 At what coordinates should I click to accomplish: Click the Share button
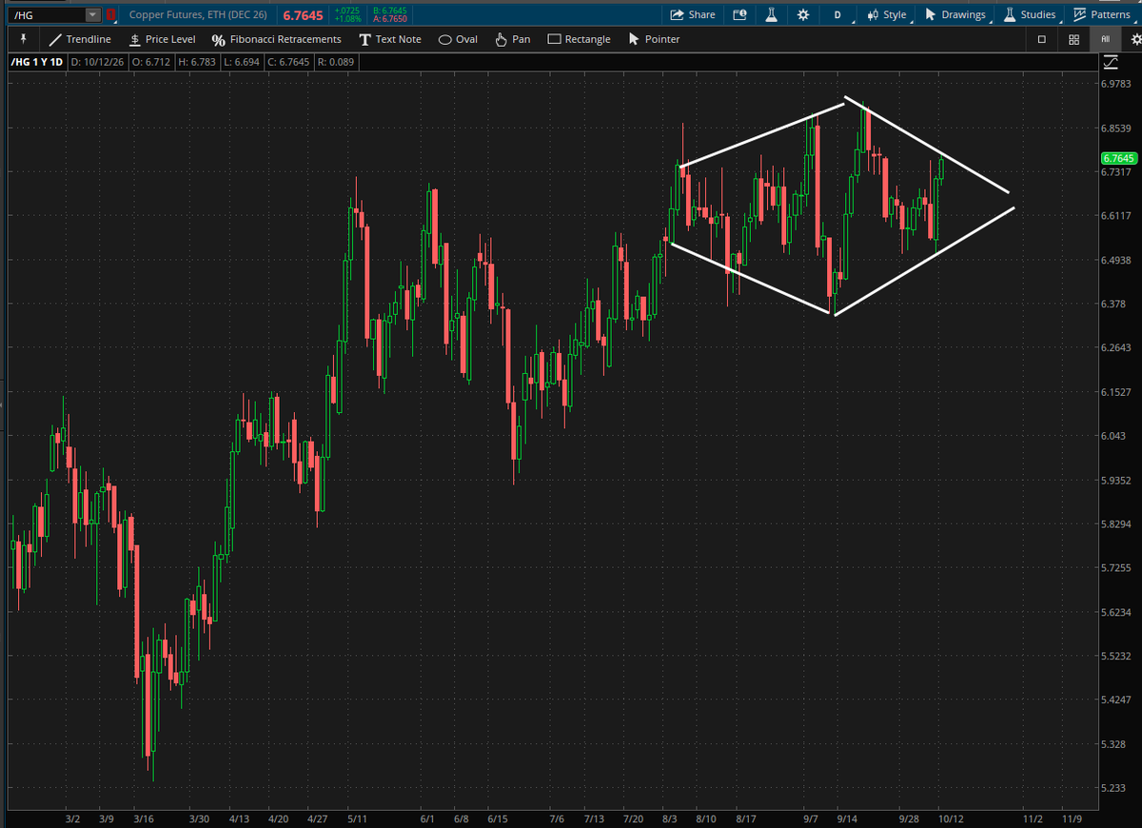click(693, 14)
